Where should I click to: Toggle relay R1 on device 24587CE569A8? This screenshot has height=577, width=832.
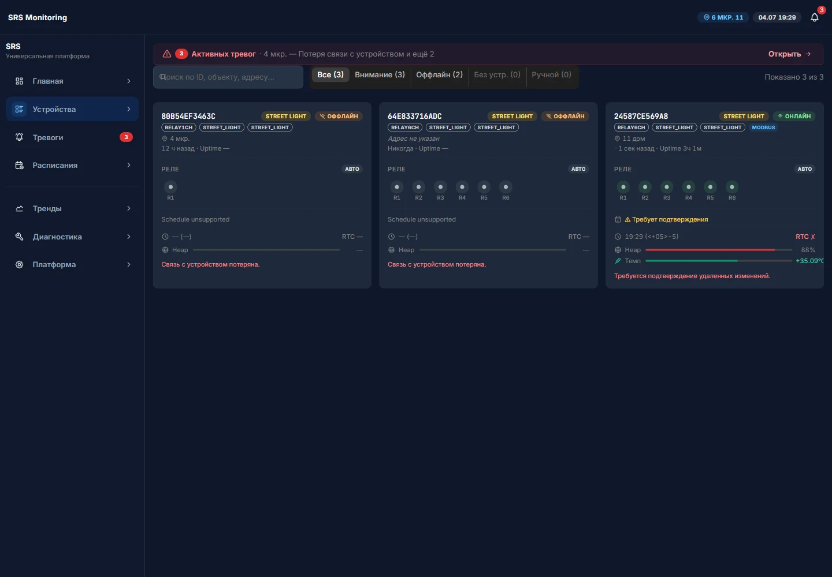click(x=623, y=187)
